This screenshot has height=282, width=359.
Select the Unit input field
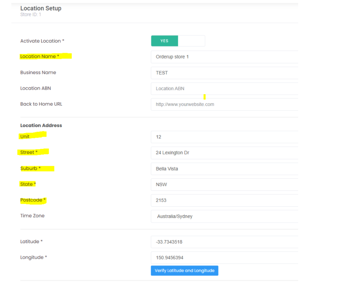pyautogui.click(x=224, y=137)
